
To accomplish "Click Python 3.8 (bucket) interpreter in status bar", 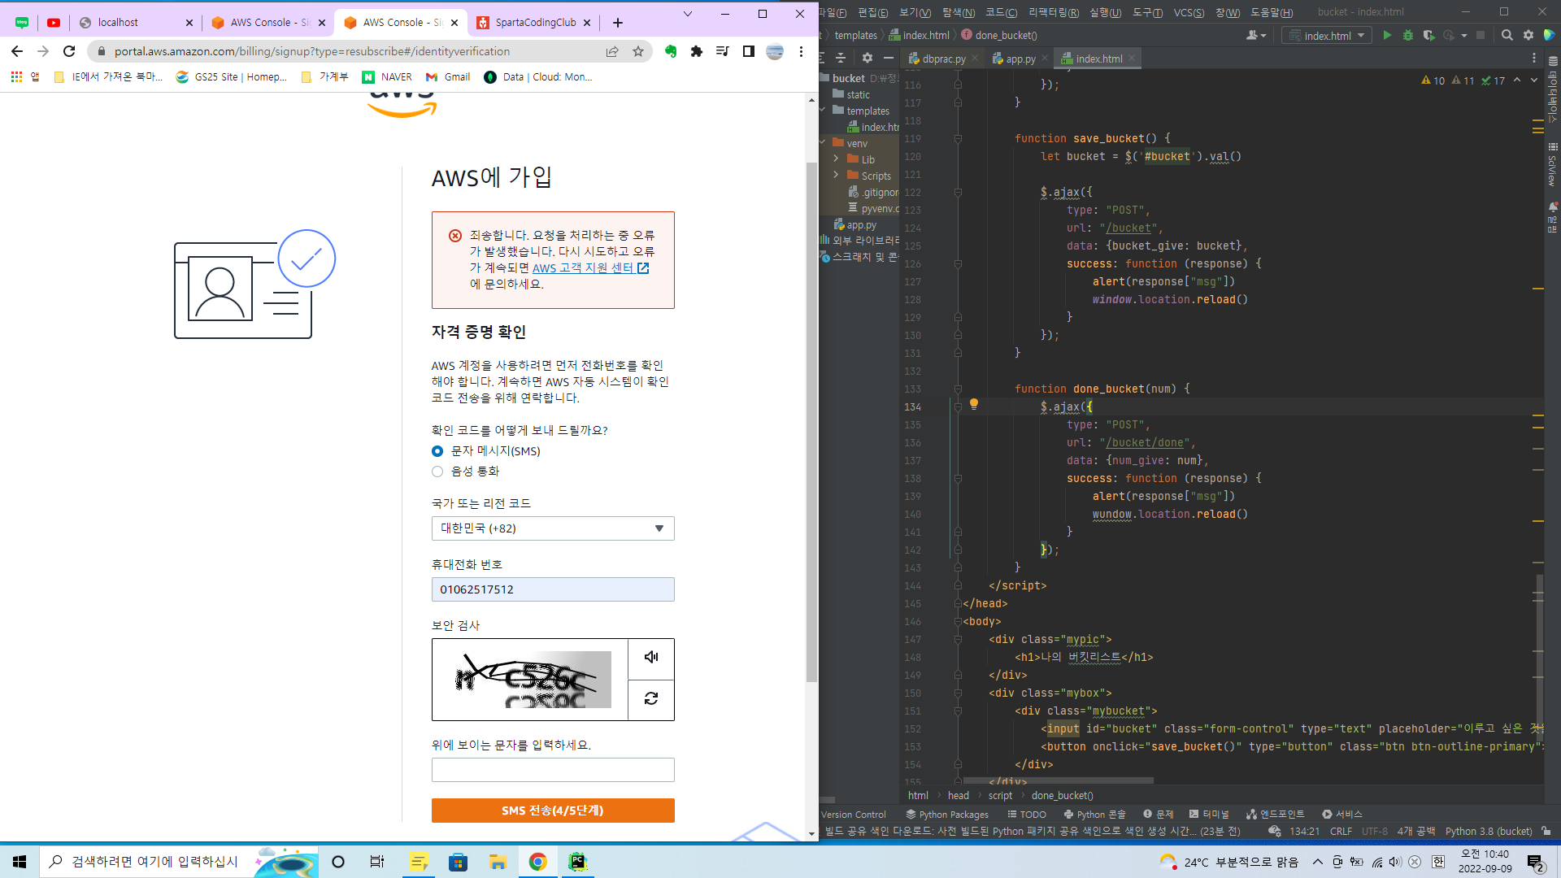I will [x=1488, y=831].
